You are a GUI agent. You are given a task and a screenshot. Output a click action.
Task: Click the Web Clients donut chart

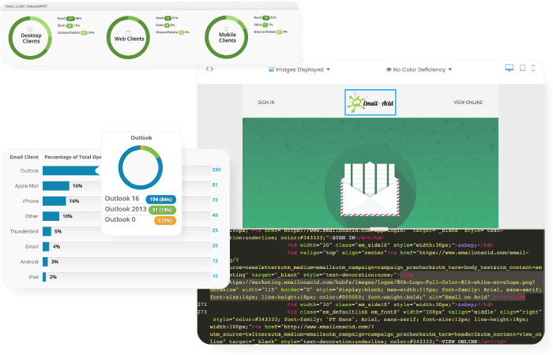click(x=128, y=37)
